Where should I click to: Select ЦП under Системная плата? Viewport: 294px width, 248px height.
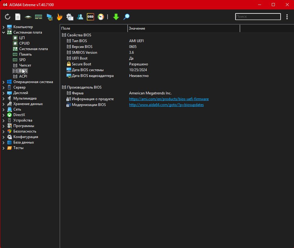22,38
